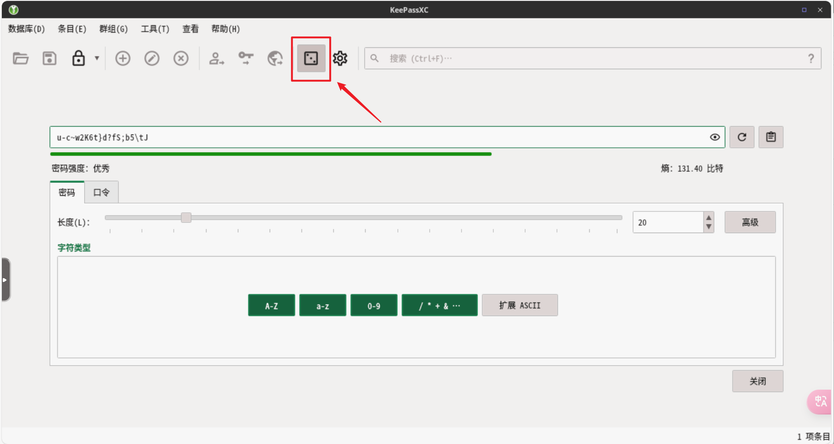Viewport: 834px width, 444px height.
Task: Copy generated password to clipboard
Action: [x=771, y=137]
